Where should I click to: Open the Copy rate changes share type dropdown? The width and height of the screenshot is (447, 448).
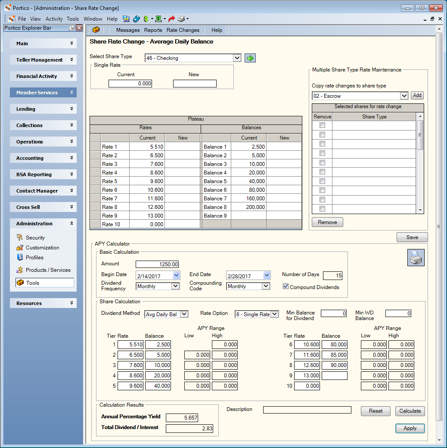click(x=404, y=96)
